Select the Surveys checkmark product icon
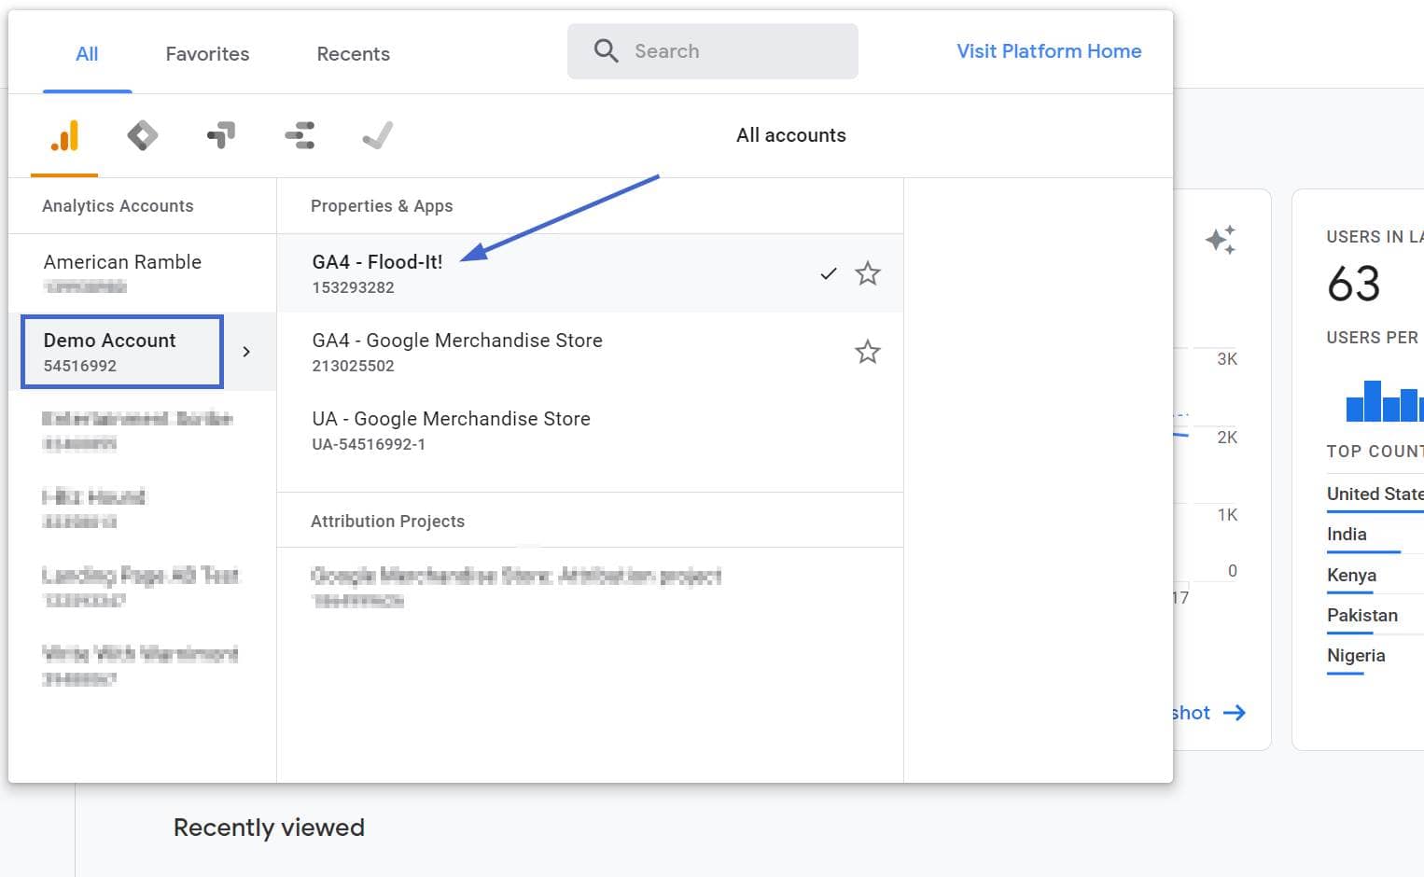This screenshot has height=877, width=1424. pos(378,136)
